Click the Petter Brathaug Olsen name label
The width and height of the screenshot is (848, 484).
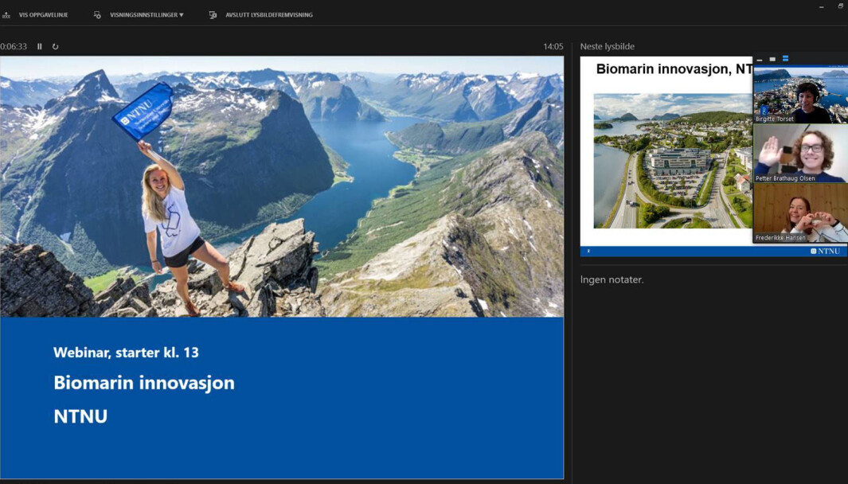[785, 178]
